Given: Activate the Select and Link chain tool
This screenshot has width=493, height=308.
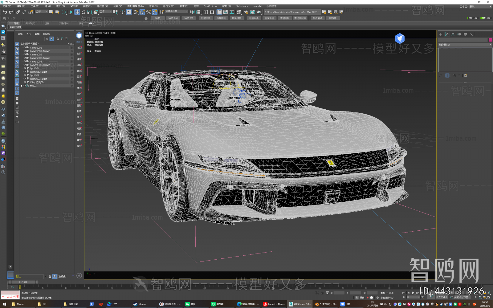Looking at the screenshot, I should (18, 12).
